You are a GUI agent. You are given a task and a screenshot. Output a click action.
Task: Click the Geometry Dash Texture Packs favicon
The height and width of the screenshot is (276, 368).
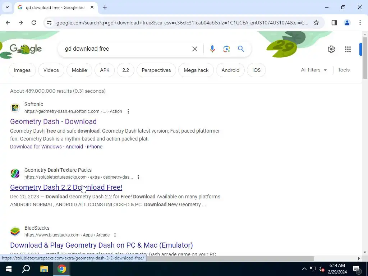(15, 174)
